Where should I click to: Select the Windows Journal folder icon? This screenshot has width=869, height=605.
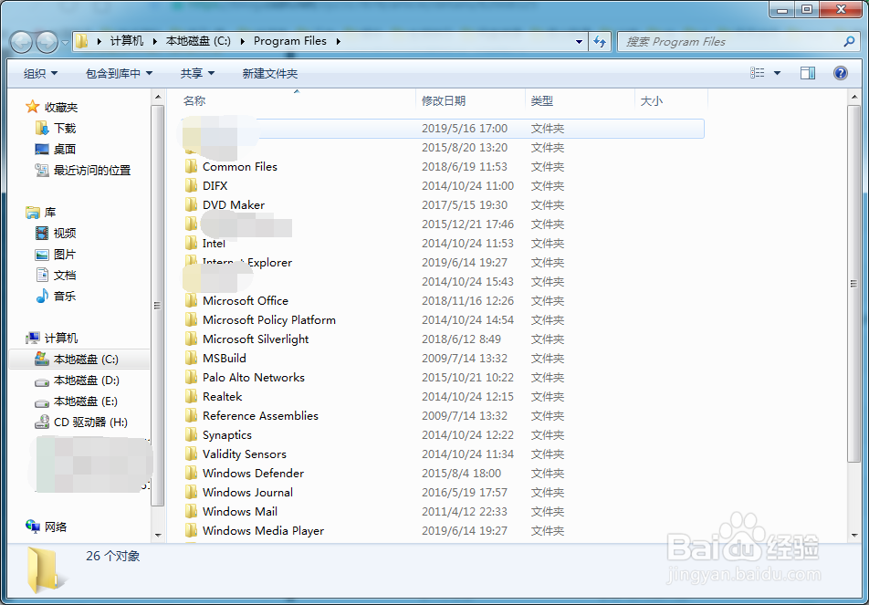coord(191,493)
